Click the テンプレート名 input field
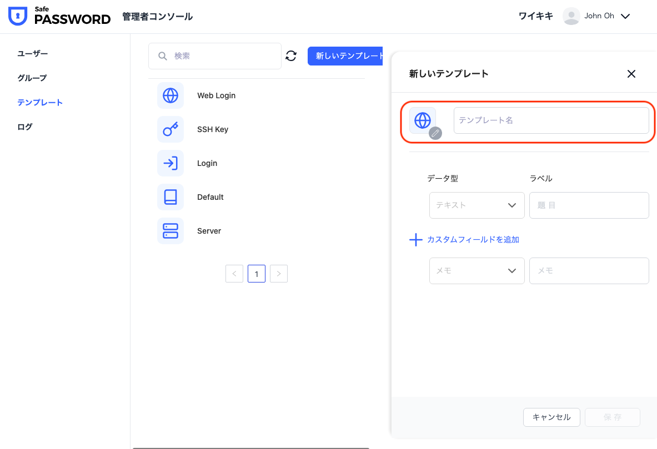 [x=551, y=120]
